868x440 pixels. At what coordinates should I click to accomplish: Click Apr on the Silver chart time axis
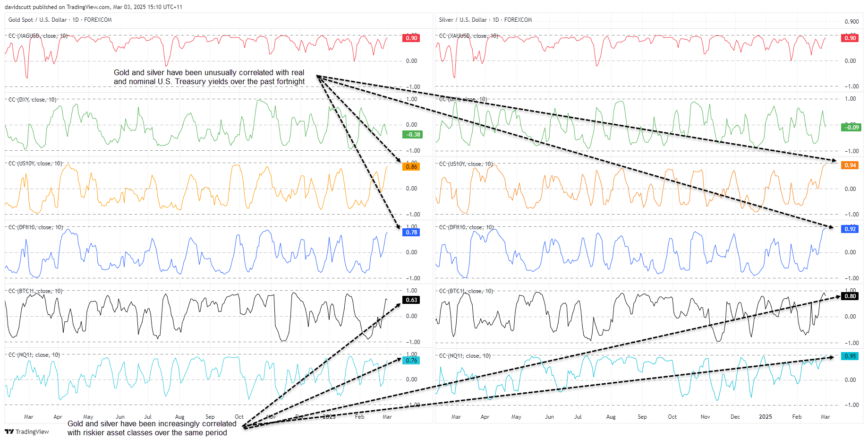pos(485,417)
